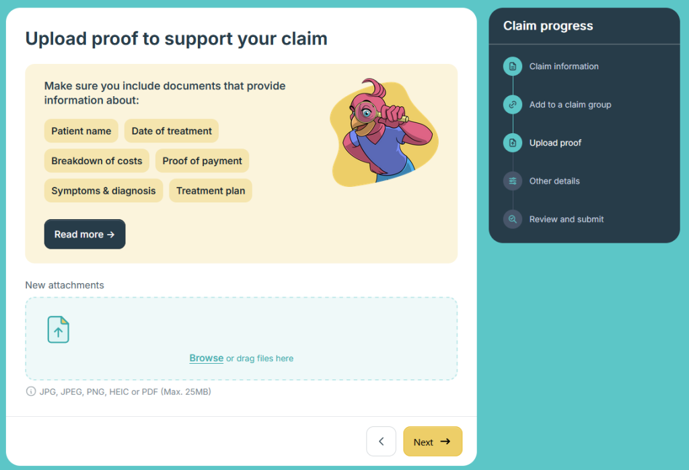
Task: Click the info icon beside file formats
Action: coord(30,391)
